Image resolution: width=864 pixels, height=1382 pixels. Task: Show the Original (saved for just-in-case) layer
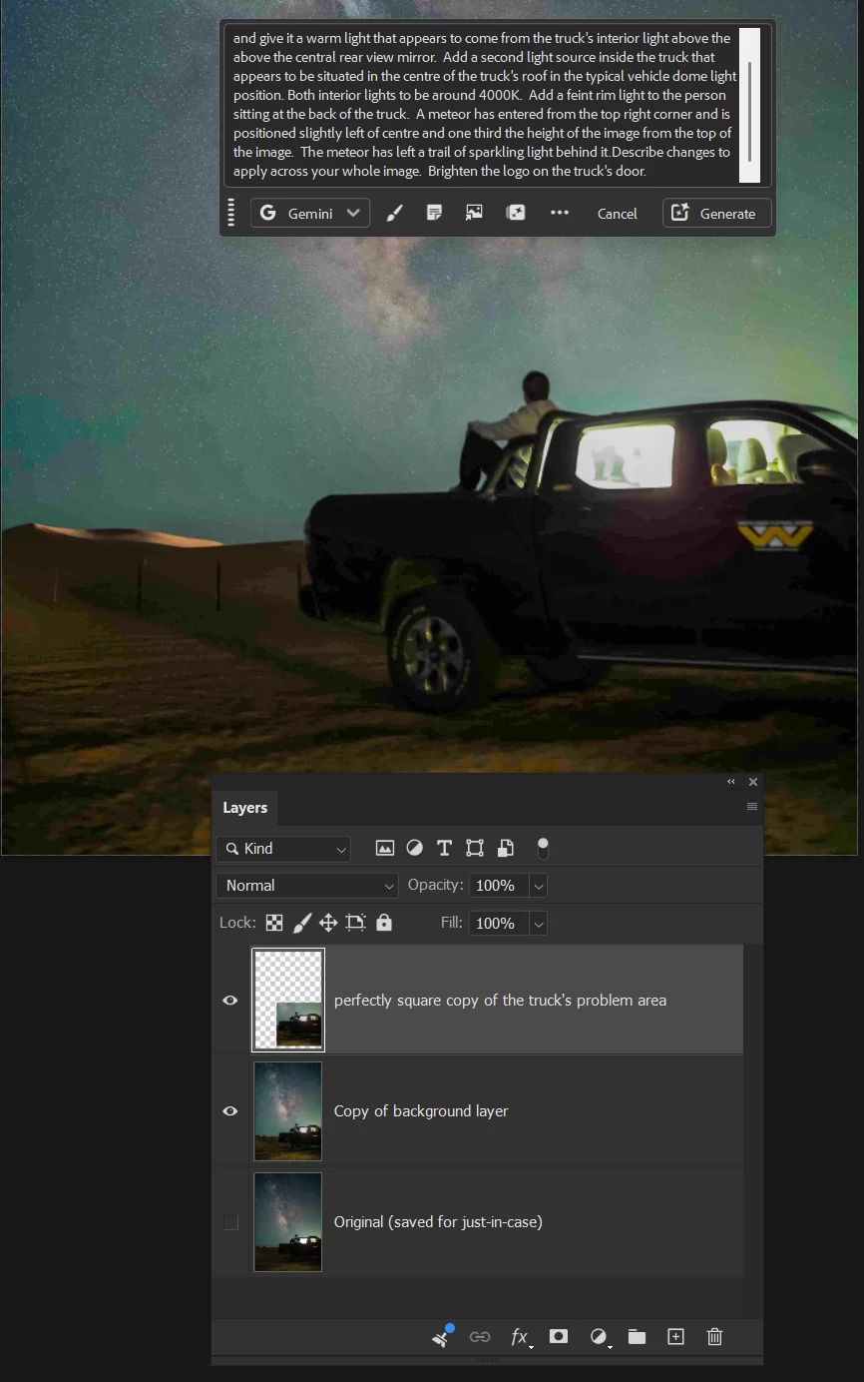click(x=230, y=1222)
